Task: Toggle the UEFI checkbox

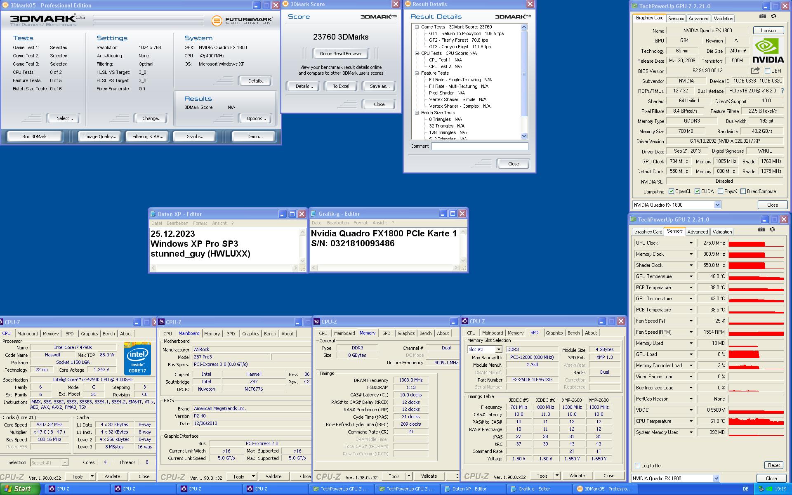Action: pos(767,71)
